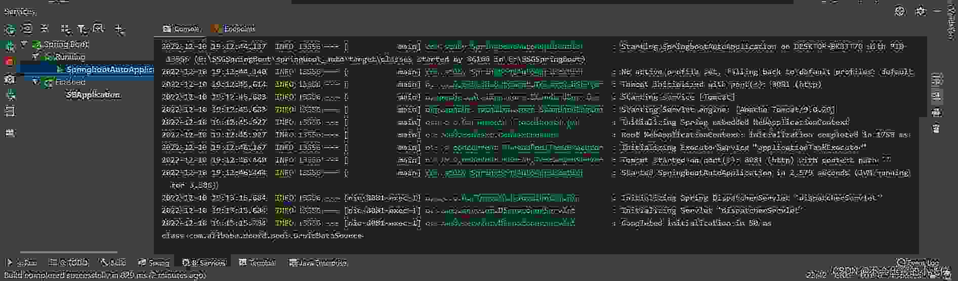Image resolution: width=958 pixels, height=281 pixels.
Task: Select the Running group label
Action: 70,57
